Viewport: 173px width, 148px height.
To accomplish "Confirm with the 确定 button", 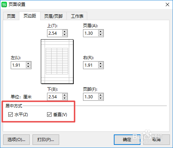I will point(127,140).
